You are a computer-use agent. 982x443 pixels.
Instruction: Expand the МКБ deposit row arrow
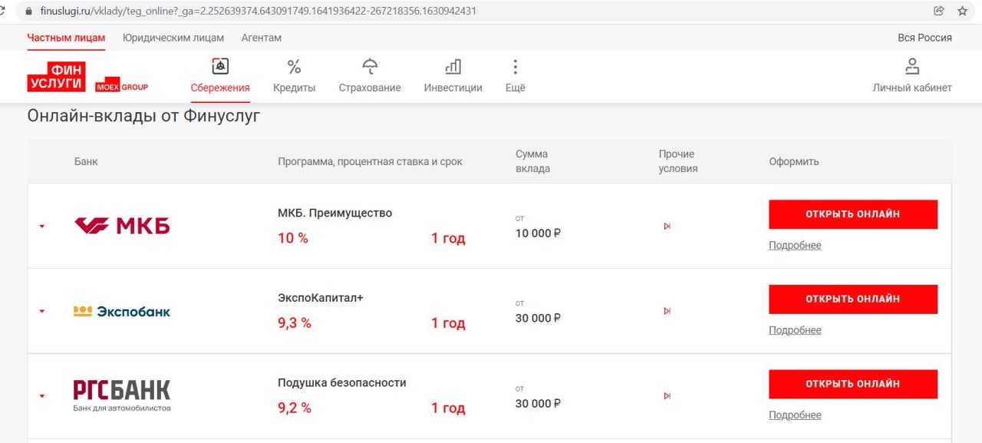pos(42,226)
